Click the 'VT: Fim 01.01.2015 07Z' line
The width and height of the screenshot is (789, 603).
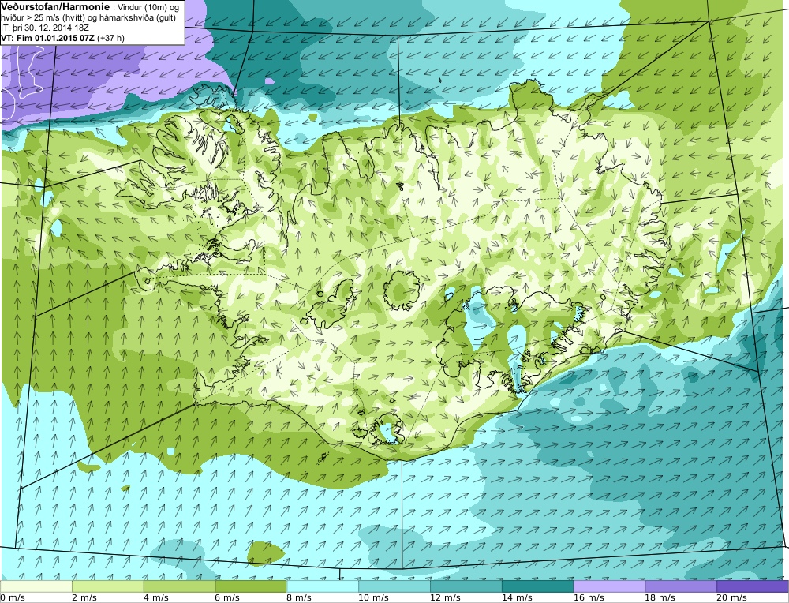(x=48, y=38)
